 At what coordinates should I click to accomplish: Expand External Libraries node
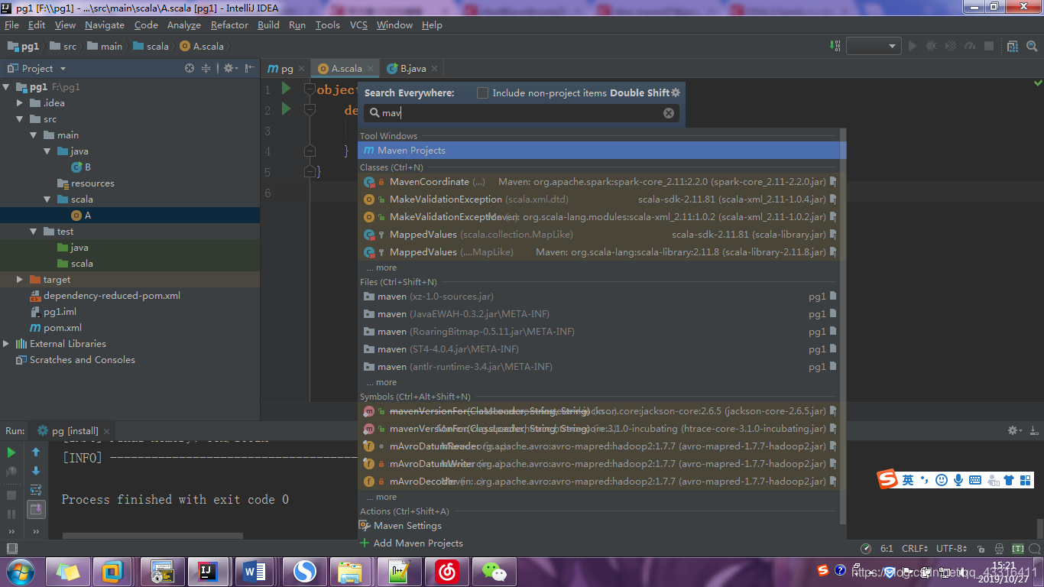pos(7,344)
